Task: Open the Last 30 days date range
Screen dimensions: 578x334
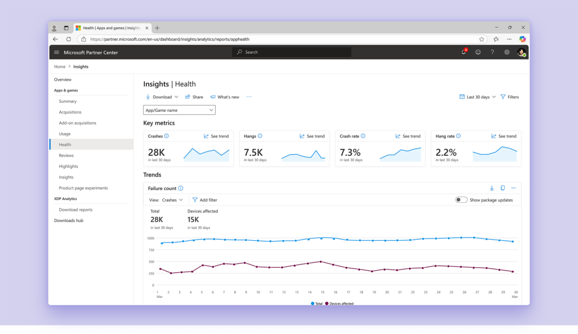Action: pyautogui.click(x=478, y=97)
